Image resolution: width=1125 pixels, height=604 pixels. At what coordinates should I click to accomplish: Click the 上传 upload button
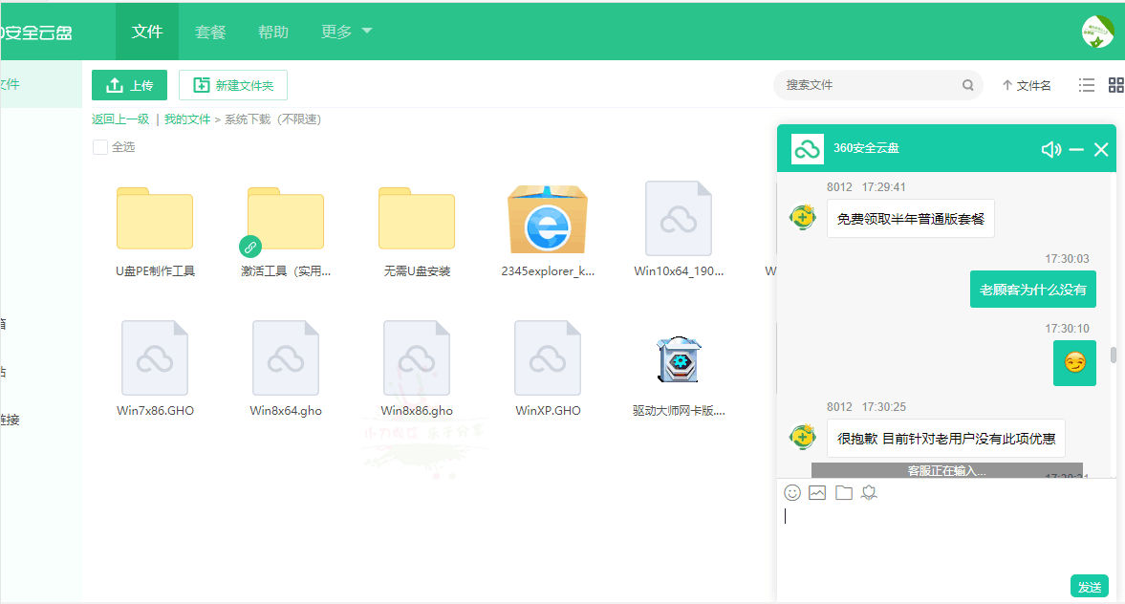pos(129,85)
